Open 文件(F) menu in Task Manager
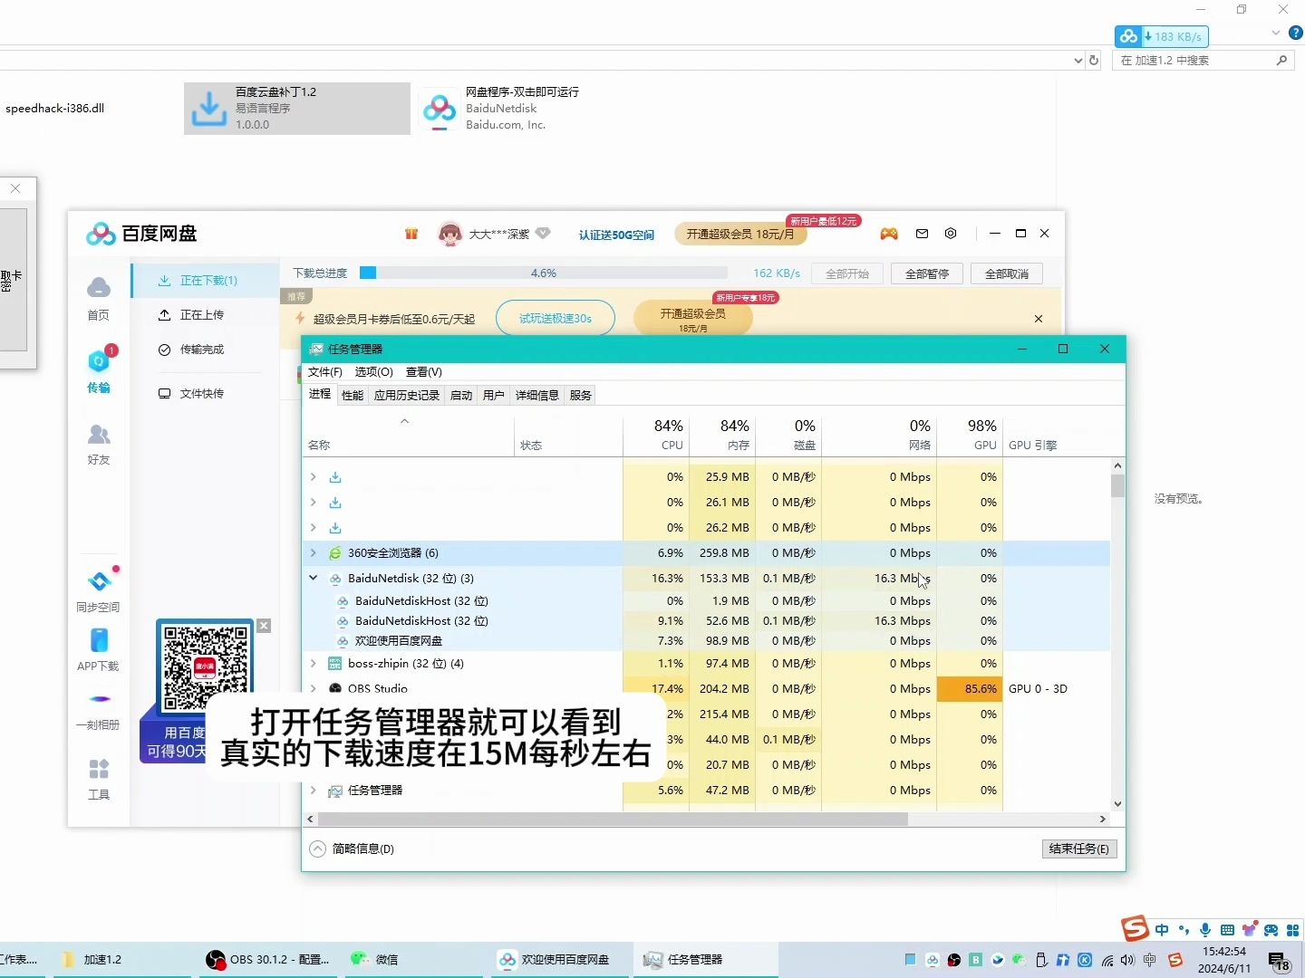The height and width of the screenshot is (978, 1305). (324, 372)
